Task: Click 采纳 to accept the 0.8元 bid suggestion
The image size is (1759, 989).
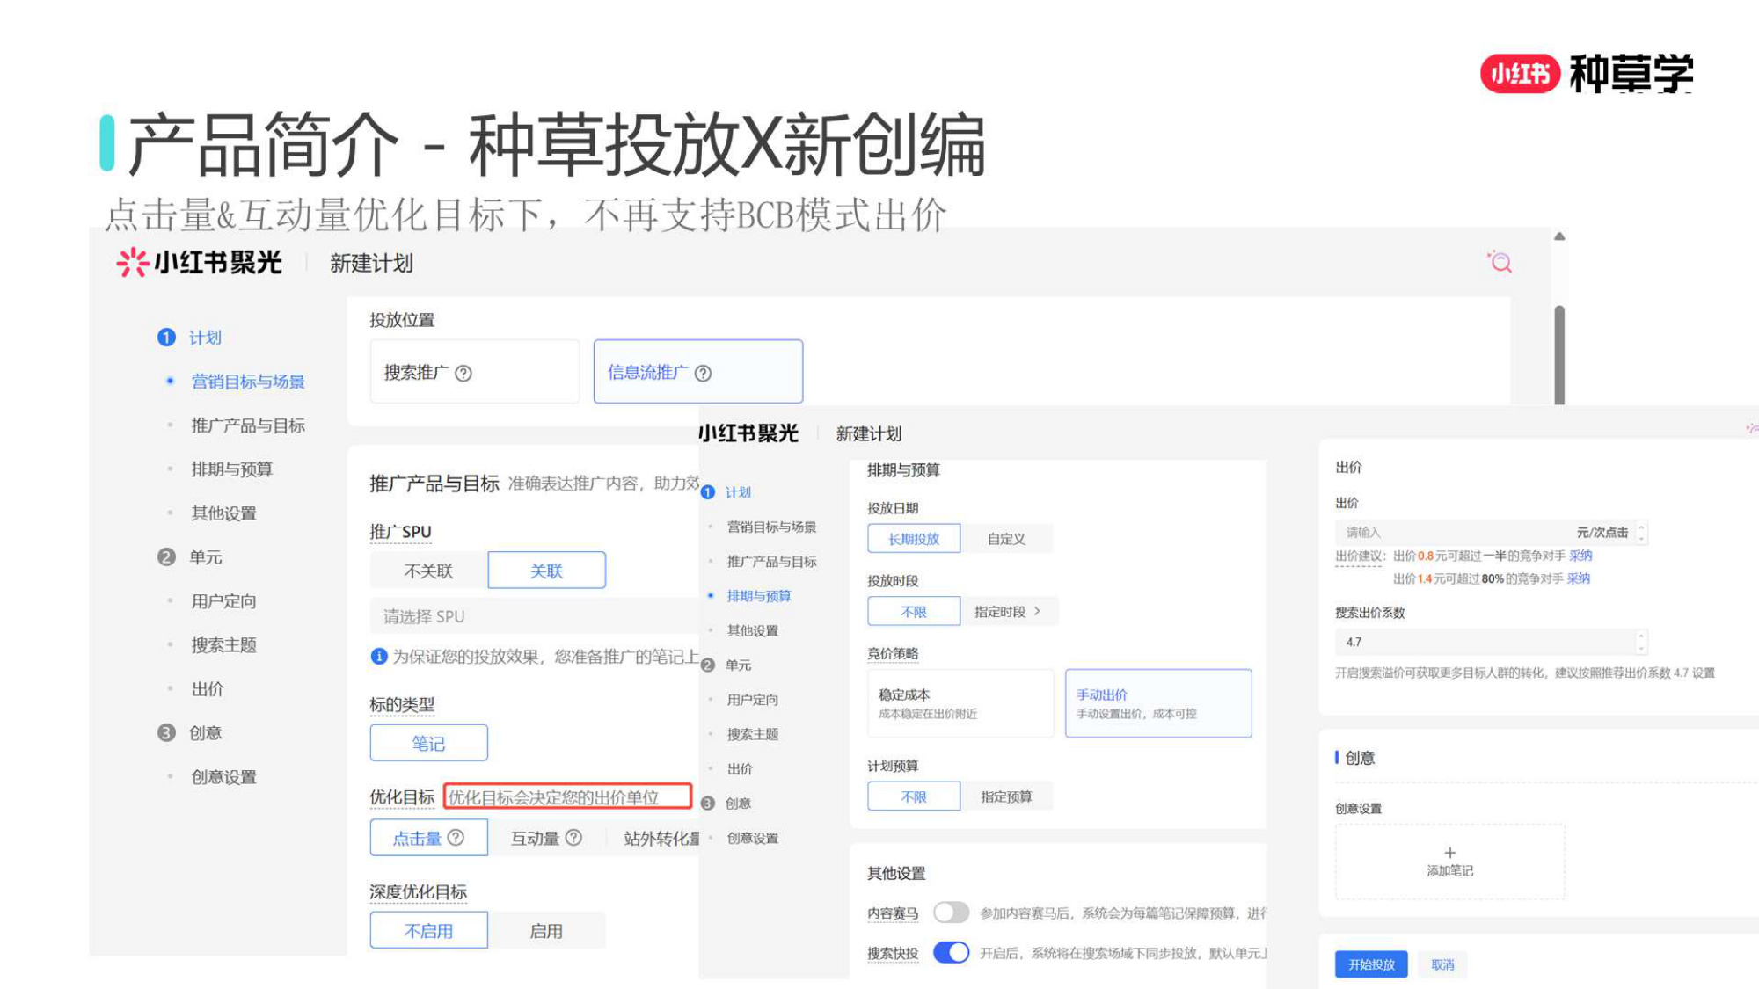Action: 1580,556
